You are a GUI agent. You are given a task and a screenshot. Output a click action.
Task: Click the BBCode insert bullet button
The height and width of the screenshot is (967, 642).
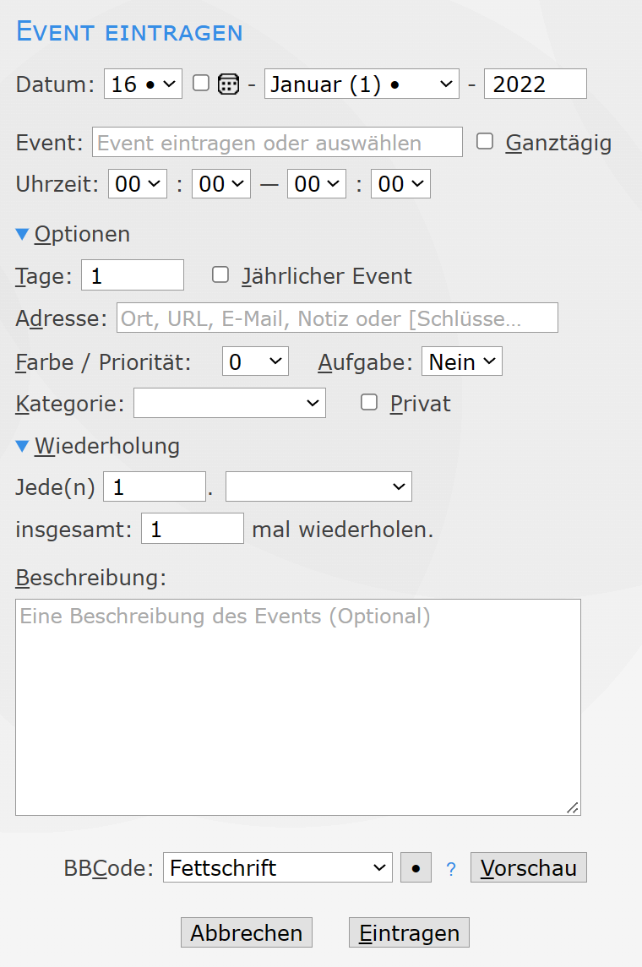click(416, 867)
